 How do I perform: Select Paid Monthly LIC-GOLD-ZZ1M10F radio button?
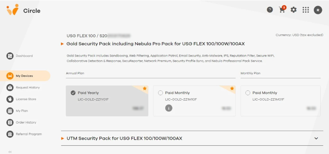click(x=160, y=93)
